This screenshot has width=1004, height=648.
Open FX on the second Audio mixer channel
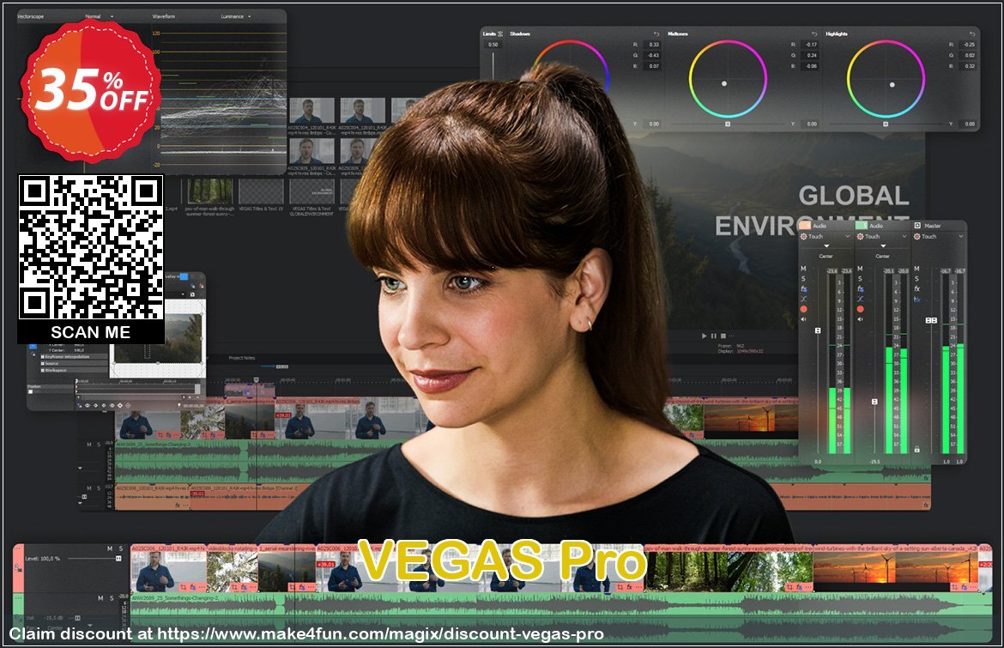point(860,288)
